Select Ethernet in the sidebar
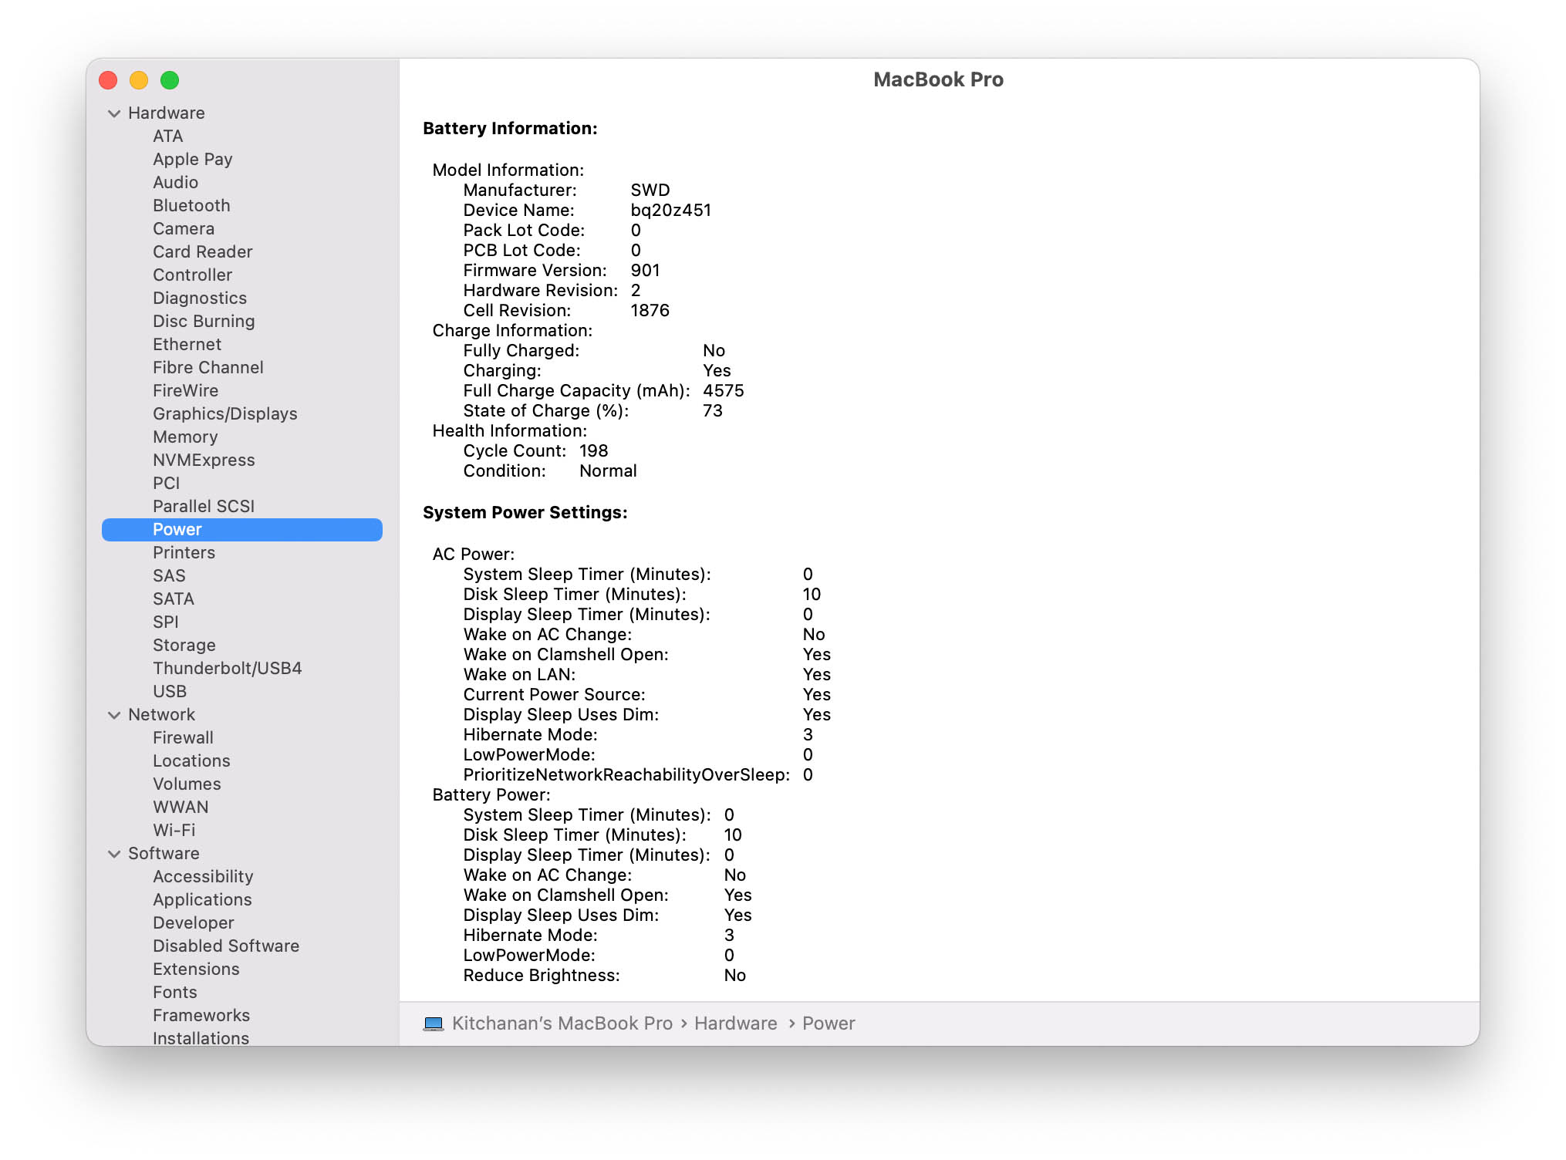Viewport: 1566px width, 1160px height. click(187, 345)
